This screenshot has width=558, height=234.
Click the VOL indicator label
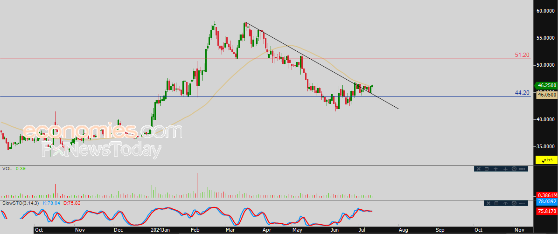(7, 169)
